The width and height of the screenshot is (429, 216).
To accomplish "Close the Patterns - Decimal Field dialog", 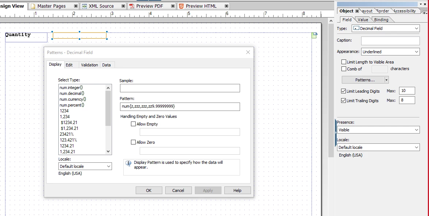I will (x=248, y=52).
